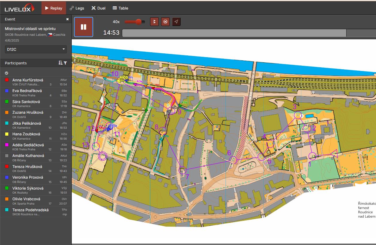Toggle Hana Zoubková's yellow color box
Image resolution: width=376 pixels, height=245 pixels.
[7, 134]
